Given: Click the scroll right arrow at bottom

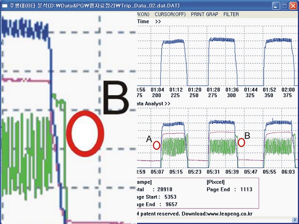Looking at the screenshot, I should [295, 220].
